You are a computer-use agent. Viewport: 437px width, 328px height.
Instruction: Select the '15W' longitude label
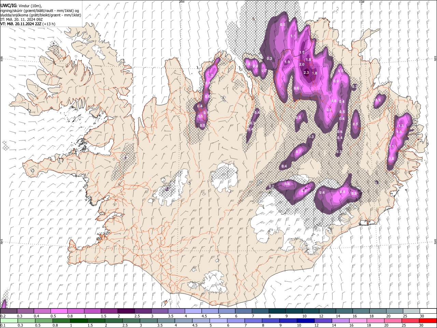pyautogui.click(x=362, y=2)
